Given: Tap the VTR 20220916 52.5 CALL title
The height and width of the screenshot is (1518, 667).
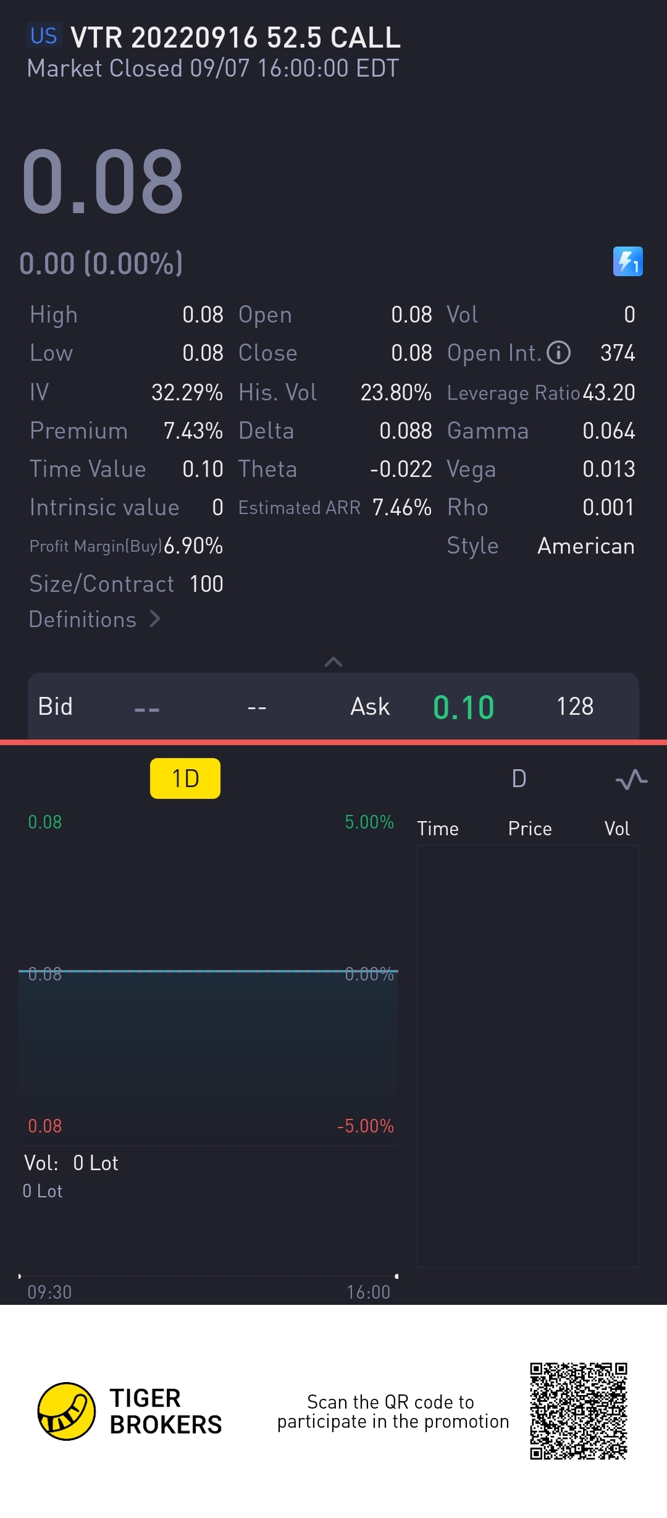Looking at the screenshot, I should click(x=235, y=37).
